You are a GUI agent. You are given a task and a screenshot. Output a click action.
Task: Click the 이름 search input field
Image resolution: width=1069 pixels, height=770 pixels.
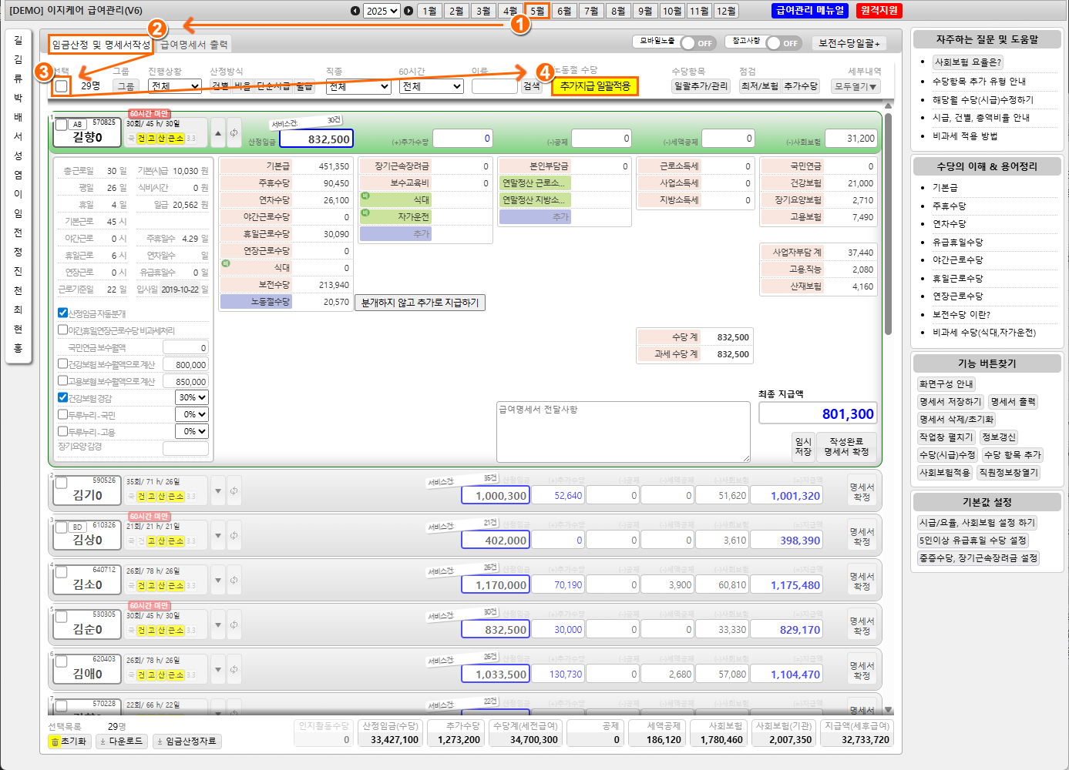[x=494, y=86]
